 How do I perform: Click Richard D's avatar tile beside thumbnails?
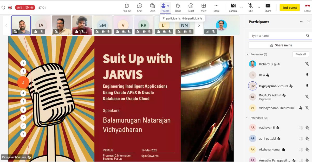click(x=221, y=25)
